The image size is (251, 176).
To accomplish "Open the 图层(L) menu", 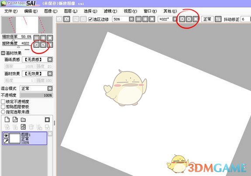I will 71,11.
